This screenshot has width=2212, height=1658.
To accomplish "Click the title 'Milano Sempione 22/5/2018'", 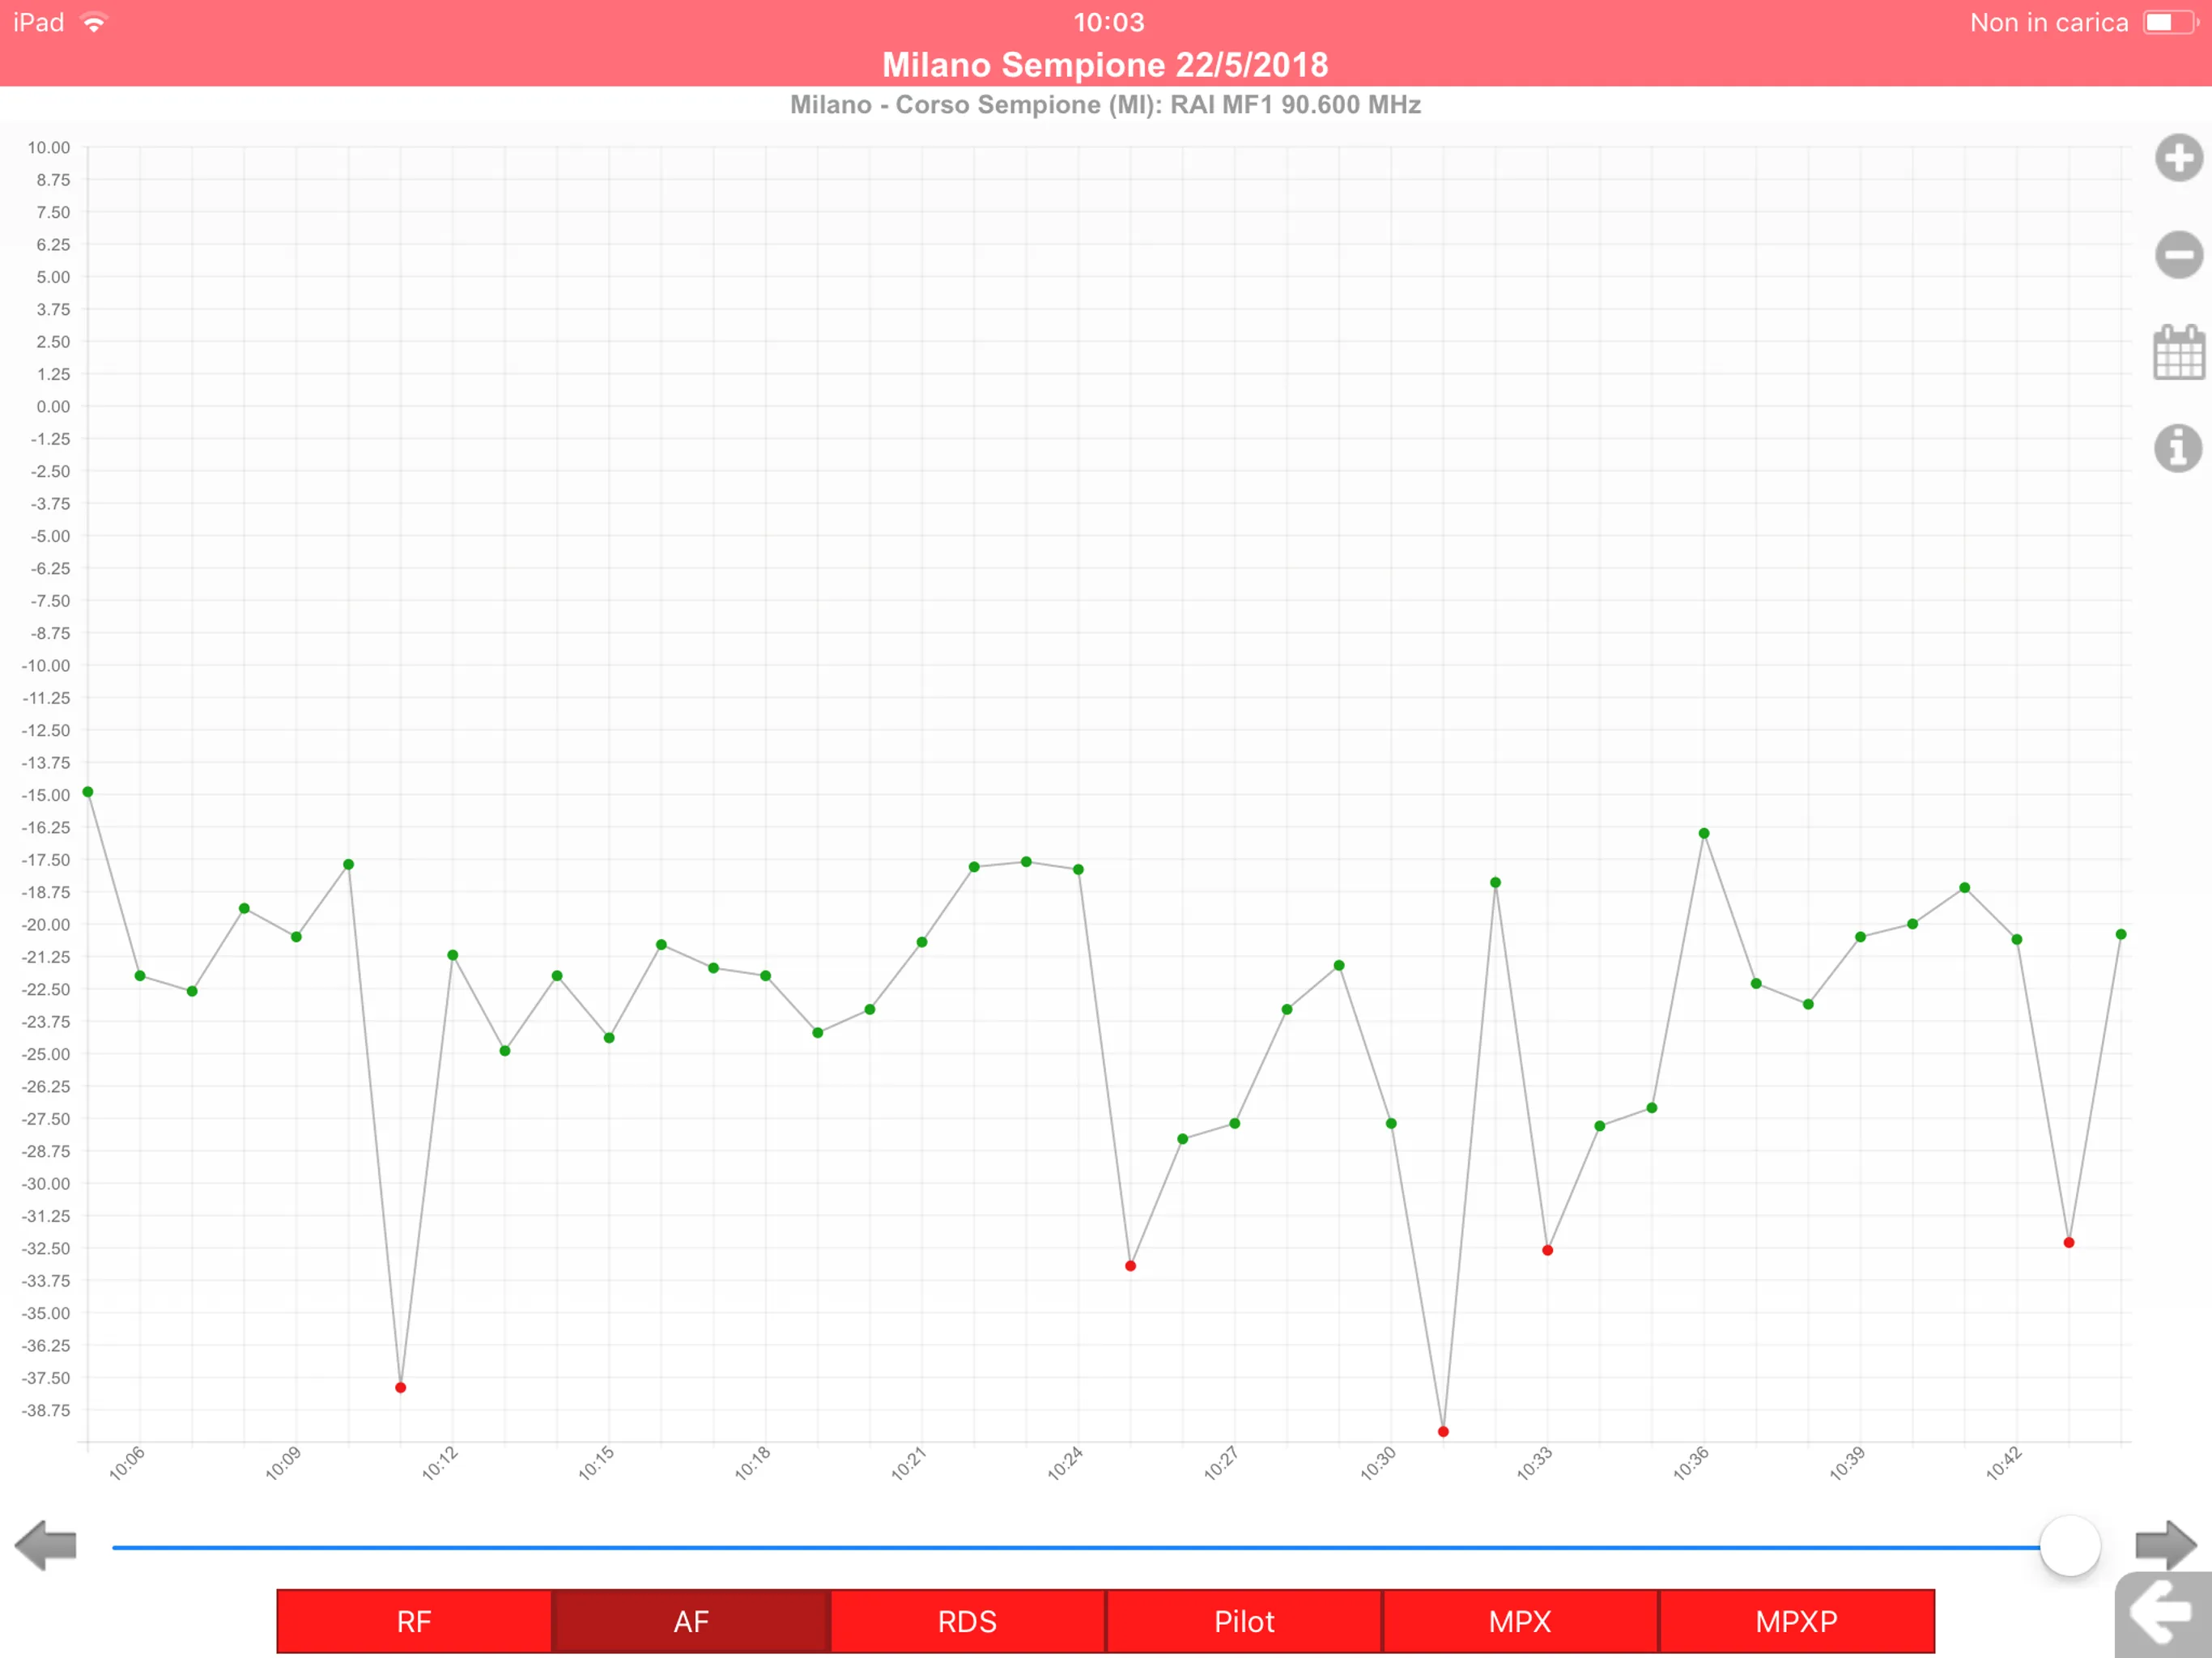I will (1105, 65).
